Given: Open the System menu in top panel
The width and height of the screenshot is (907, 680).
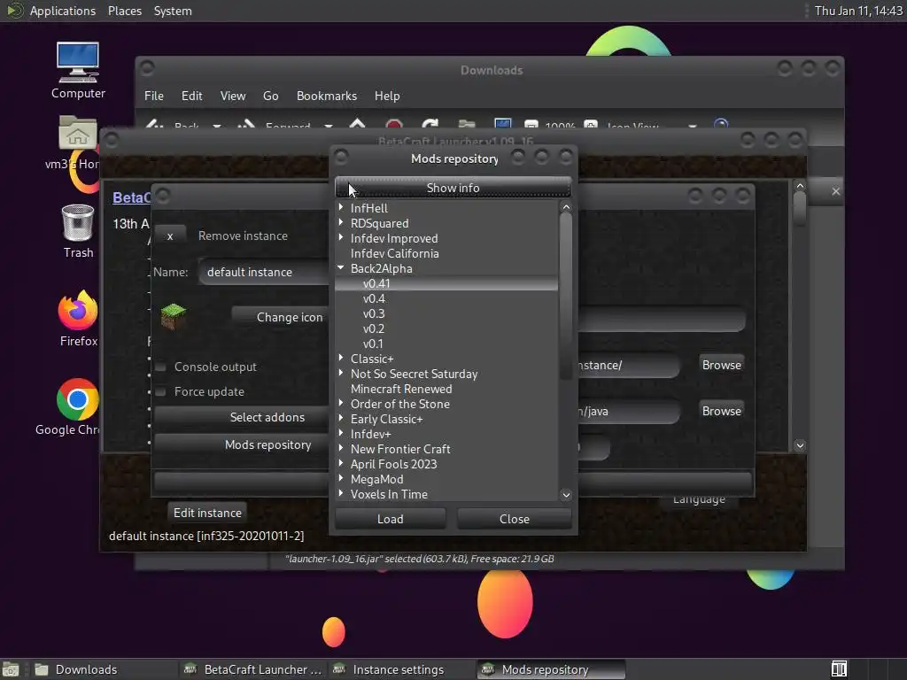Looking at the screenshot, I should pyautogui.click(x=173, y=11).
